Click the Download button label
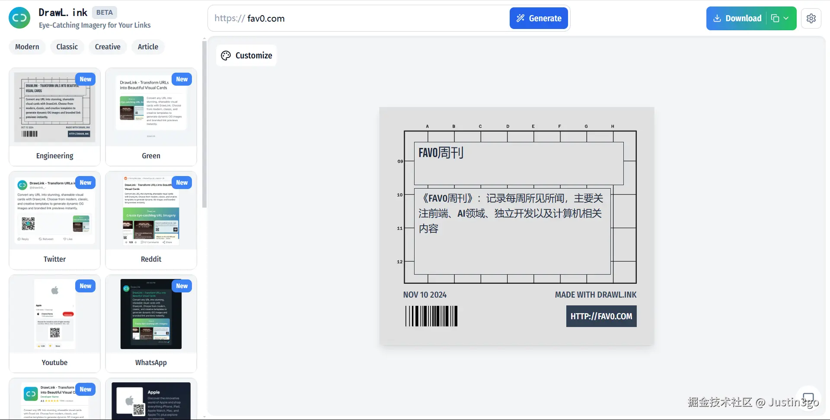Image resolution: width=830 pixels, height=420 pixels. pyautogui.click(x=744, y=18)
